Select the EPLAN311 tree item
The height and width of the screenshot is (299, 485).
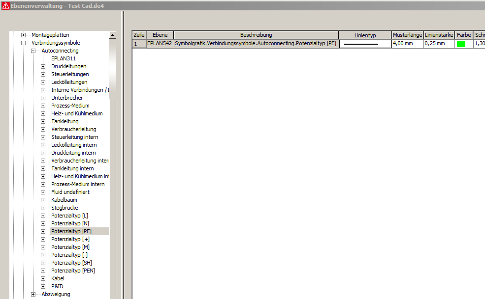coord(64,58)
